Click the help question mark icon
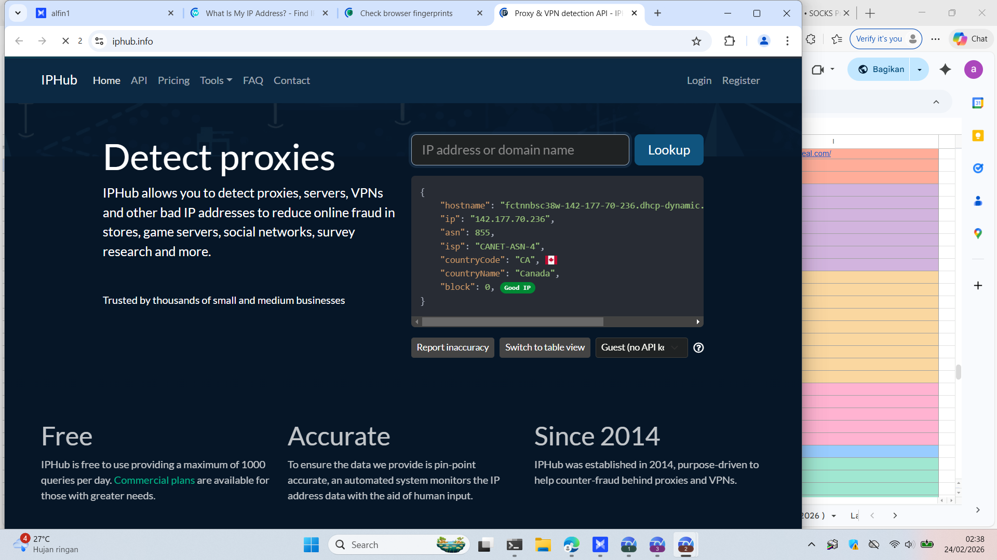 click(698, 348)
